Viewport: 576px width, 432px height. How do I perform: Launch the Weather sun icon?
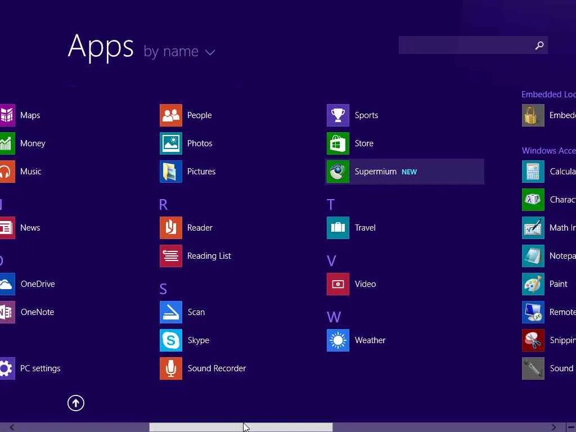[x=338, y=340]
